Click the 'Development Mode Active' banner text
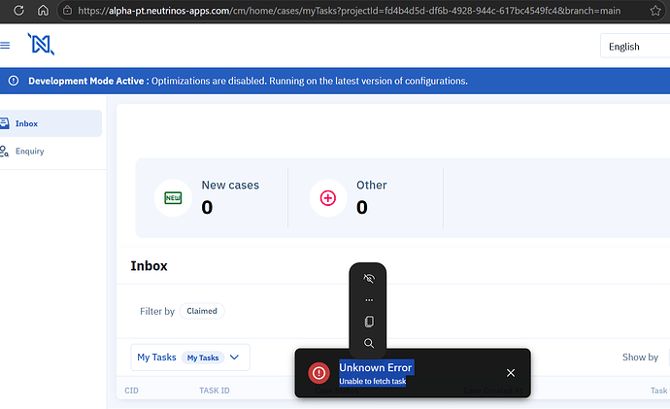670x409 pixels. (86, 81)
